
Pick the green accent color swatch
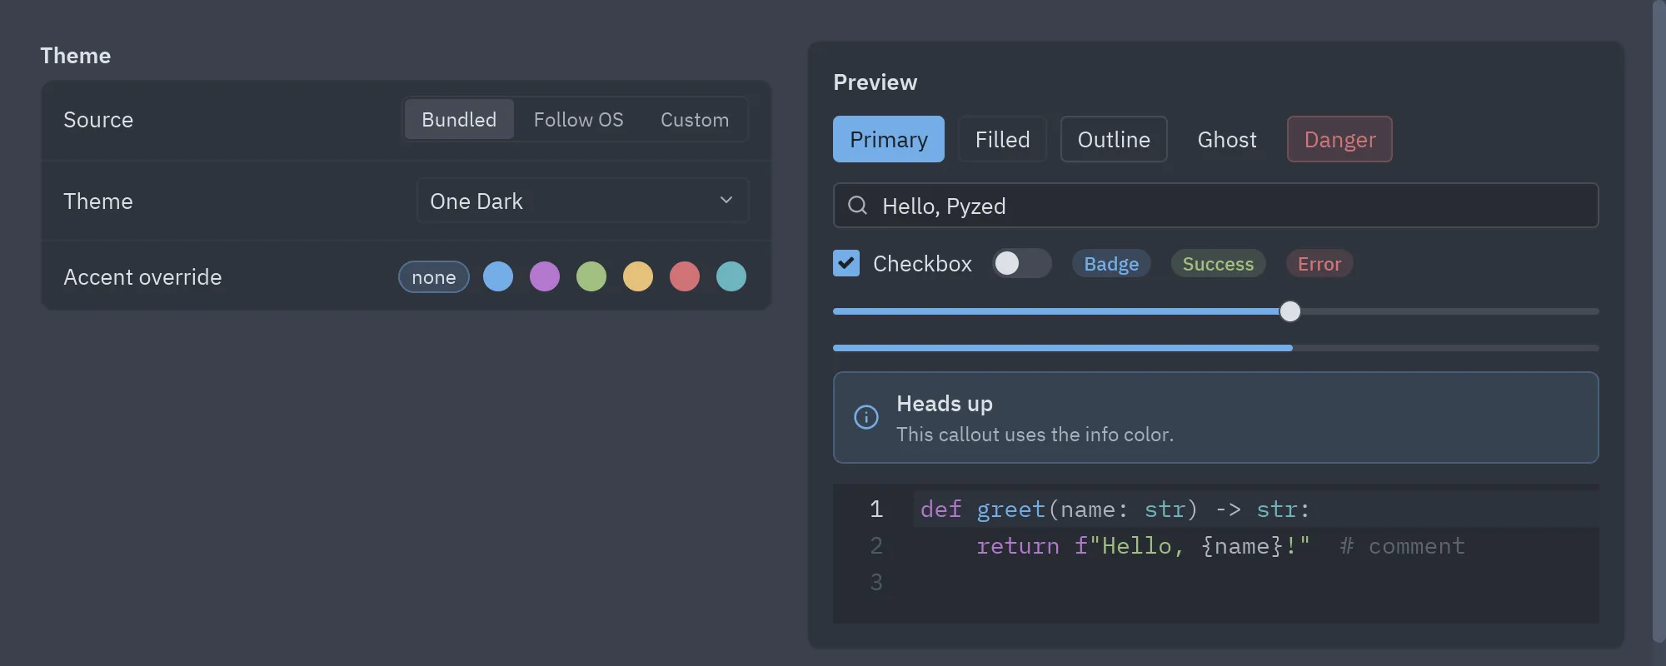coord(591,276)
